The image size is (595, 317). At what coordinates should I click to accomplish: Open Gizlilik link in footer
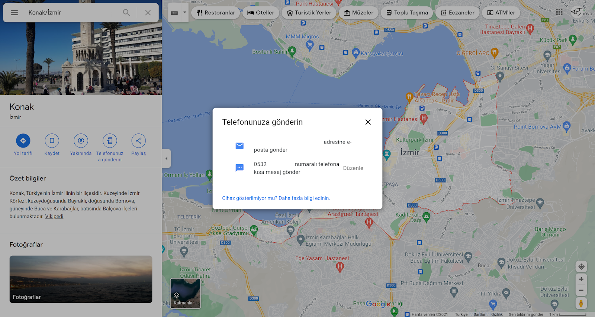pos(497,314)
